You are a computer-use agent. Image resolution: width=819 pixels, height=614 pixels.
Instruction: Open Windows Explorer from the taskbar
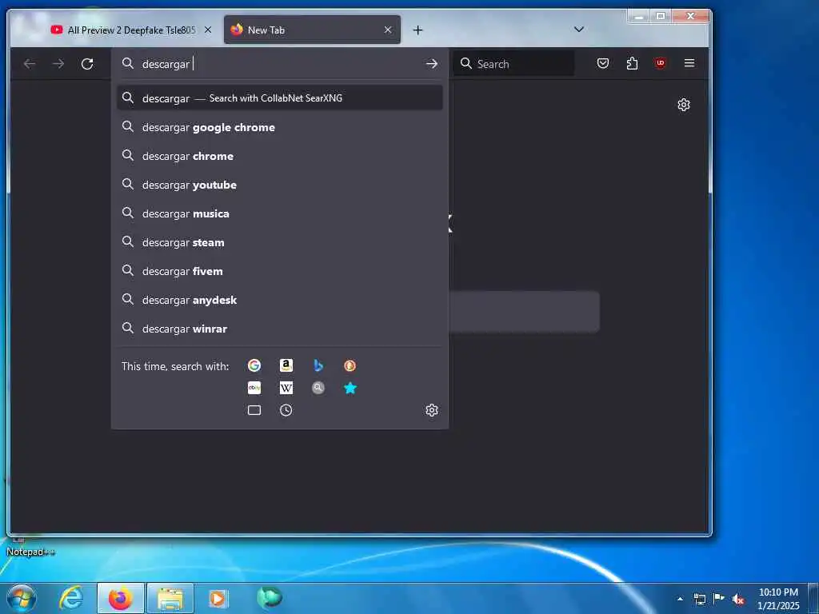[x=170, y=598]
